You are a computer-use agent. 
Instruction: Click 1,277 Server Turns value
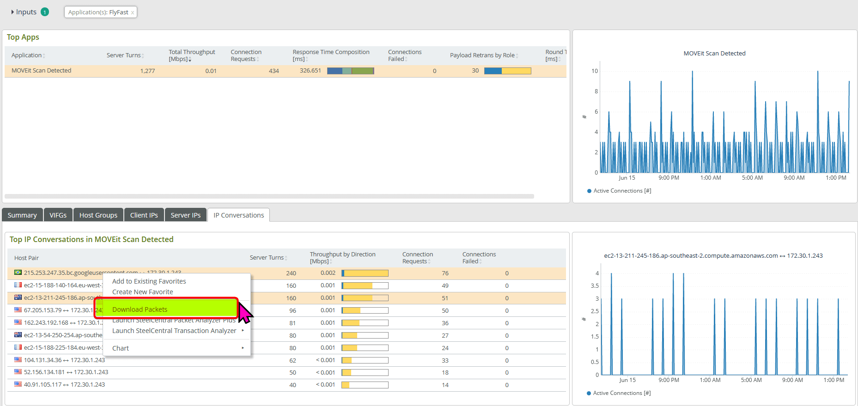147,71
